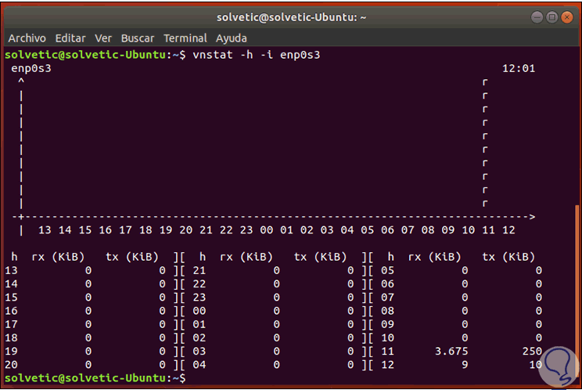Click the window title solvetic@solvetic-Ubuntu
This screenshot has height=390, width=582.
291,17
